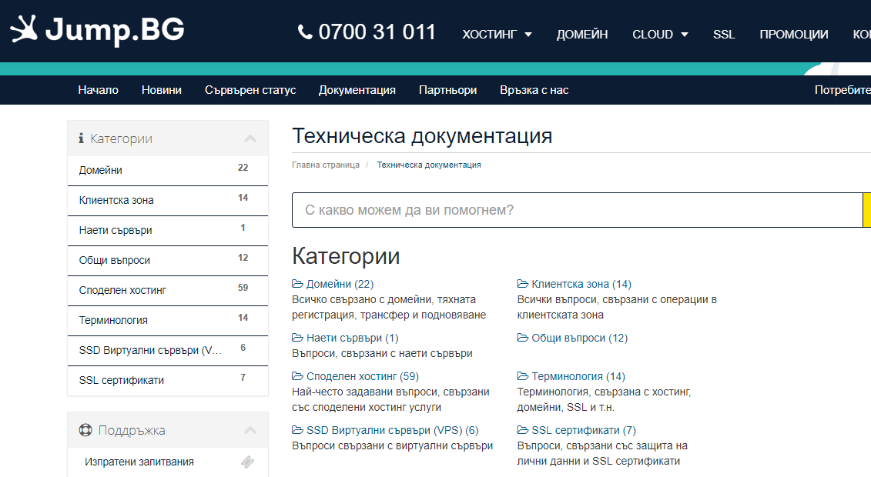The height and width of the screenshot is (477, 871).
Task: Open the CLOUD dropdown menu
Action: point(660,35)
